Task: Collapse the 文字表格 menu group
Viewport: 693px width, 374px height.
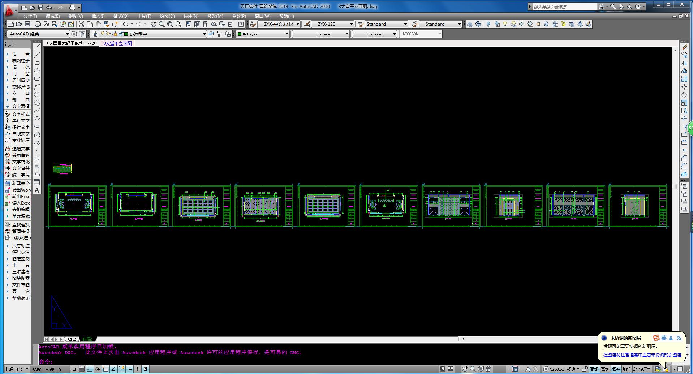Action: coord(18,106)
